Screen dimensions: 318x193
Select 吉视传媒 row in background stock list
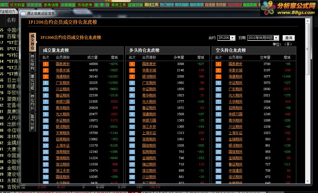pyautogui.click(x=13, y=187)
